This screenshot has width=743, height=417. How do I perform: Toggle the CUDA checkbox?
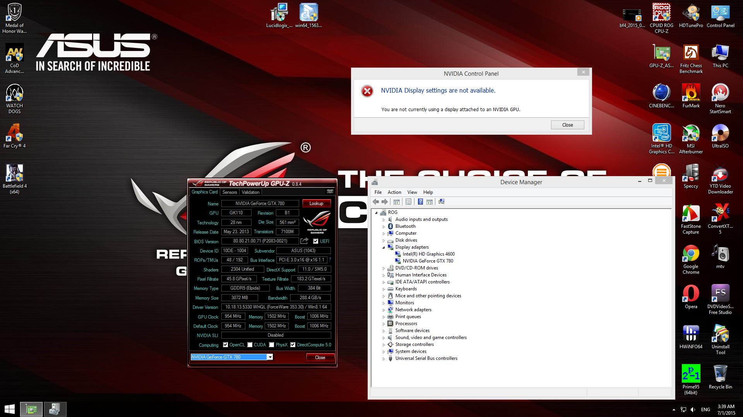pyautogui.click(x=250, y=345)
